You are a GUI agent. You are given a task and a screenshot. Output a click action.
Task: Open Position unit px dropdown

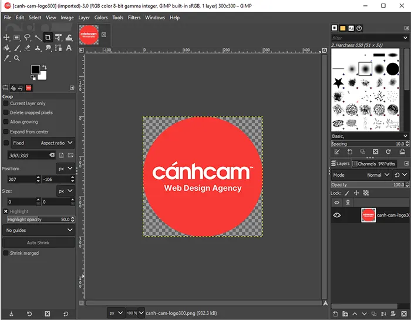pos(66,169)
